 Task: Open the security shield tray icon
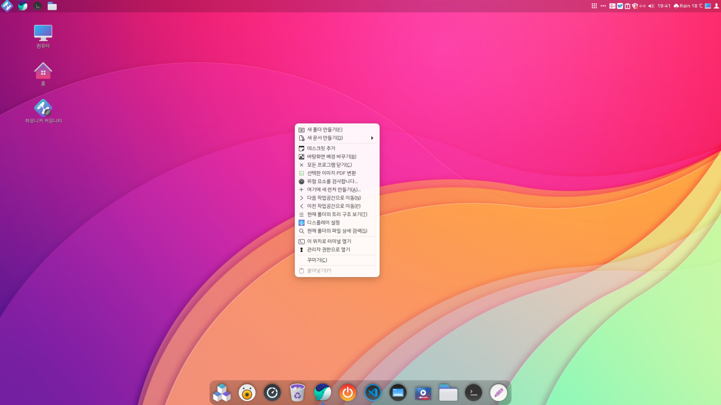coord(635,6)
